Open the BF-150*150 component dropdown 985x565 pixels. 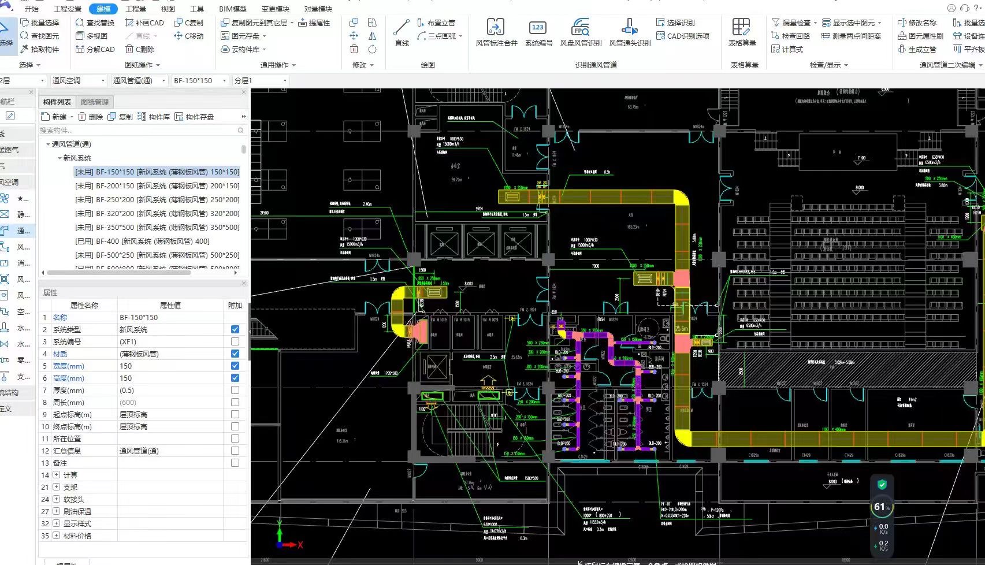(200, 80)
